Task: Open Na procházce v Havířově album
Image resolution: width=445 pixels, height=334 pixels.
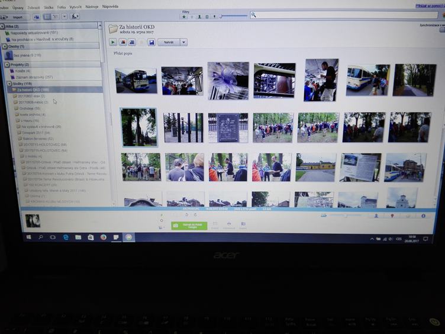Action: click(39, 39)
